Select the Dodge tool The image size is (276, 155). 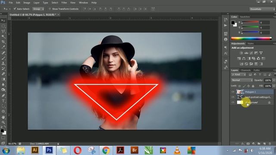pos(3,90)
